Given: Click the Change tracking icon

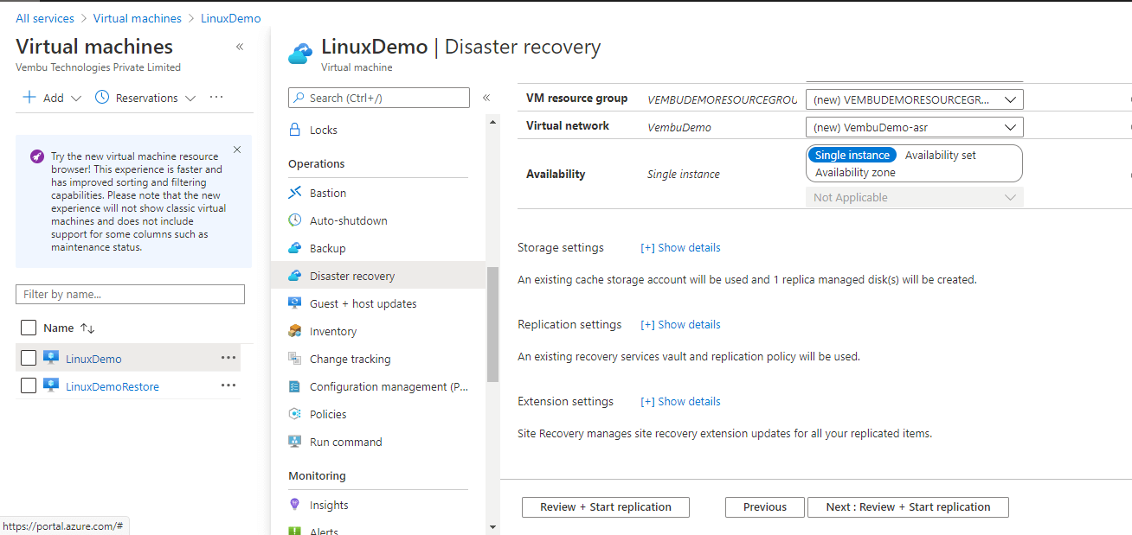Looking at the screenshot, I should coord(294,359).
